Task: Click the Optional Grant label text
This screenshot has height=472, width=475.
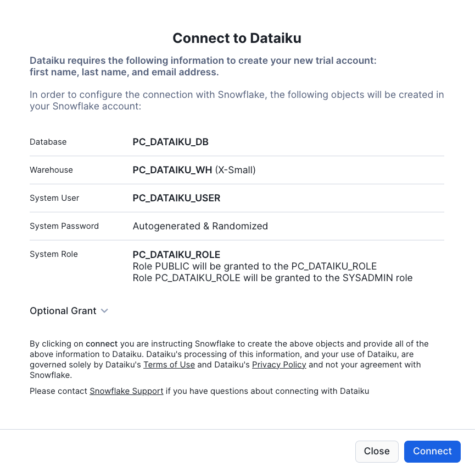Action: (63, 311)
